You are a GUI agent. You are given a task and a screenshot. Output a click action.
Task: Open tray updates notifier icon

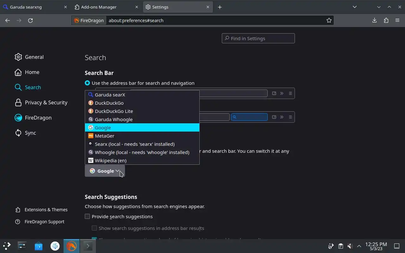[331, 246]
